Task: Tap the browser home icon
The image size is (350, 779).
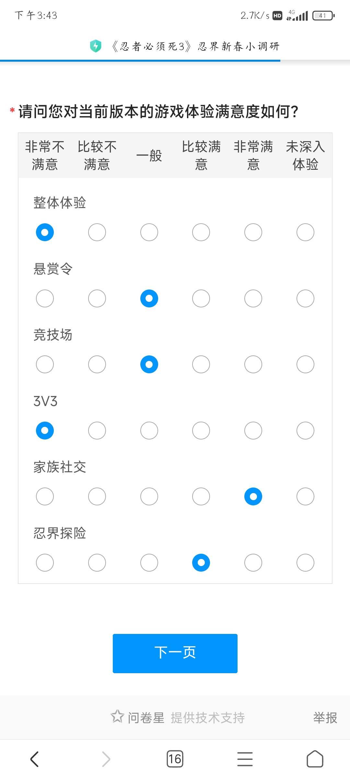Action: 315,759
